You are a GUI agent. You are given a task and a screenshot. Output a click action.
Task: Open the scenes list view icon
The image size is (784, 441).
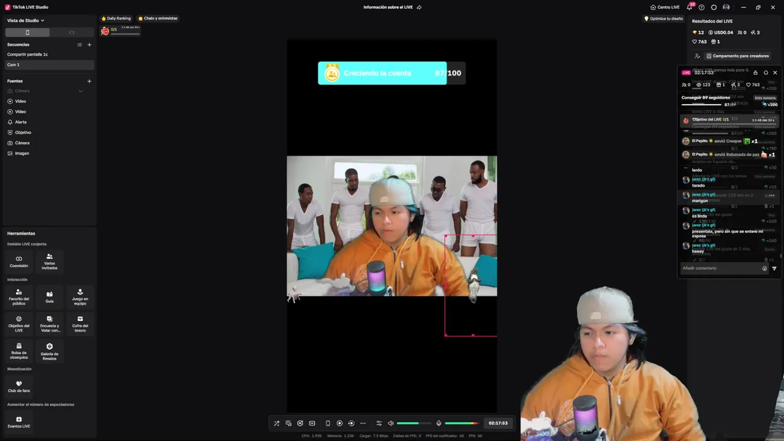[x=79, y=45]
